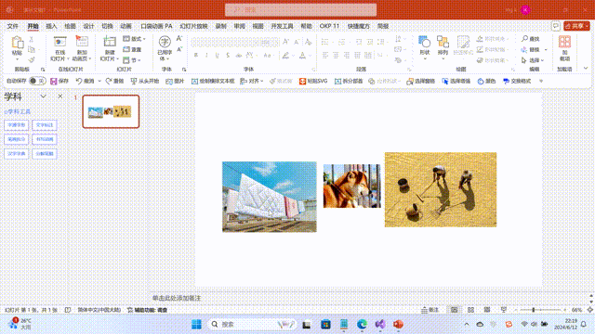
Task: Click the 图片 insert picture quick button
Action: tap(175, 81)
